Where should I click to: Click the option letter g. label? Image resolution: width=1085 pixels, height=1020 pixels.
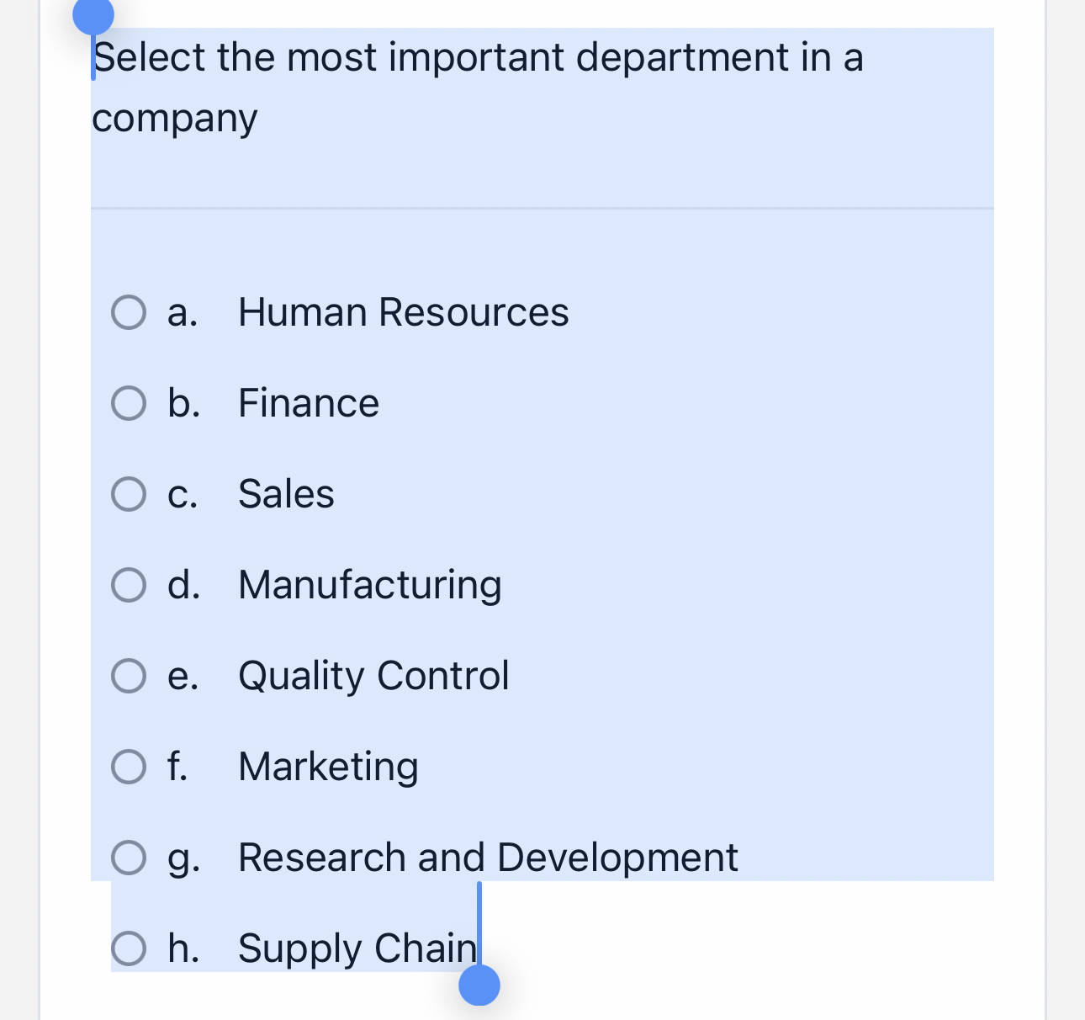(183, 859)
